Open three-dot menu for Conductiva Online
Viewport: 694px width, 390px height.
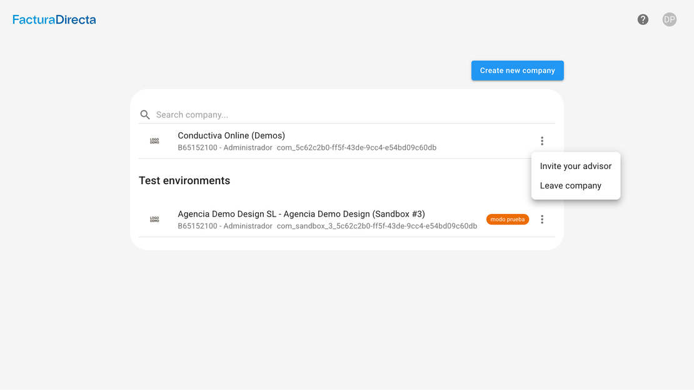pos(542,141)
